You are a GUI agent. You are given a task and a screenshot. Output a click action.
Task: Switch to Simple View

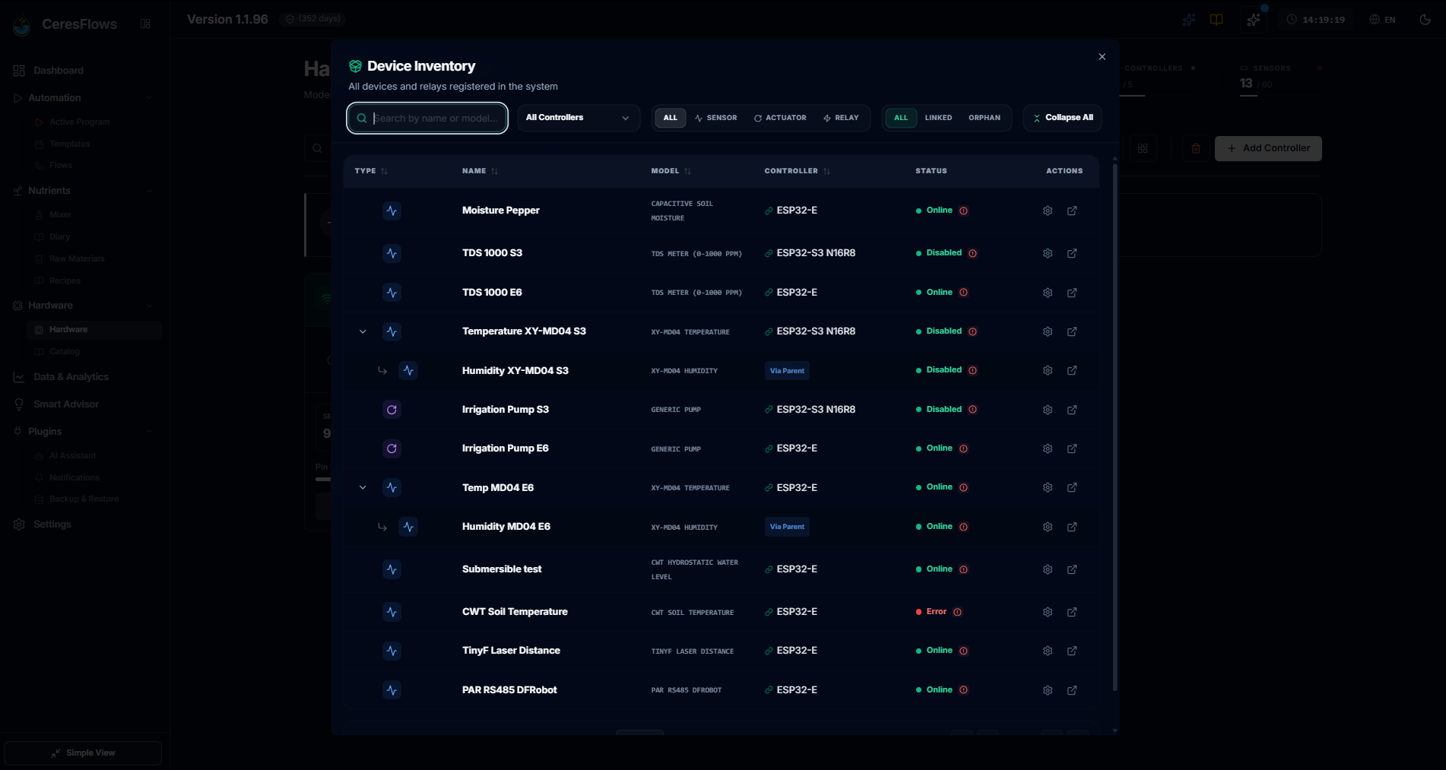[83, 753]
